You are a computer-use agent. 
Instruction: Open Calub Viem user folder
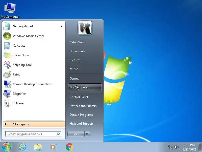77,42
